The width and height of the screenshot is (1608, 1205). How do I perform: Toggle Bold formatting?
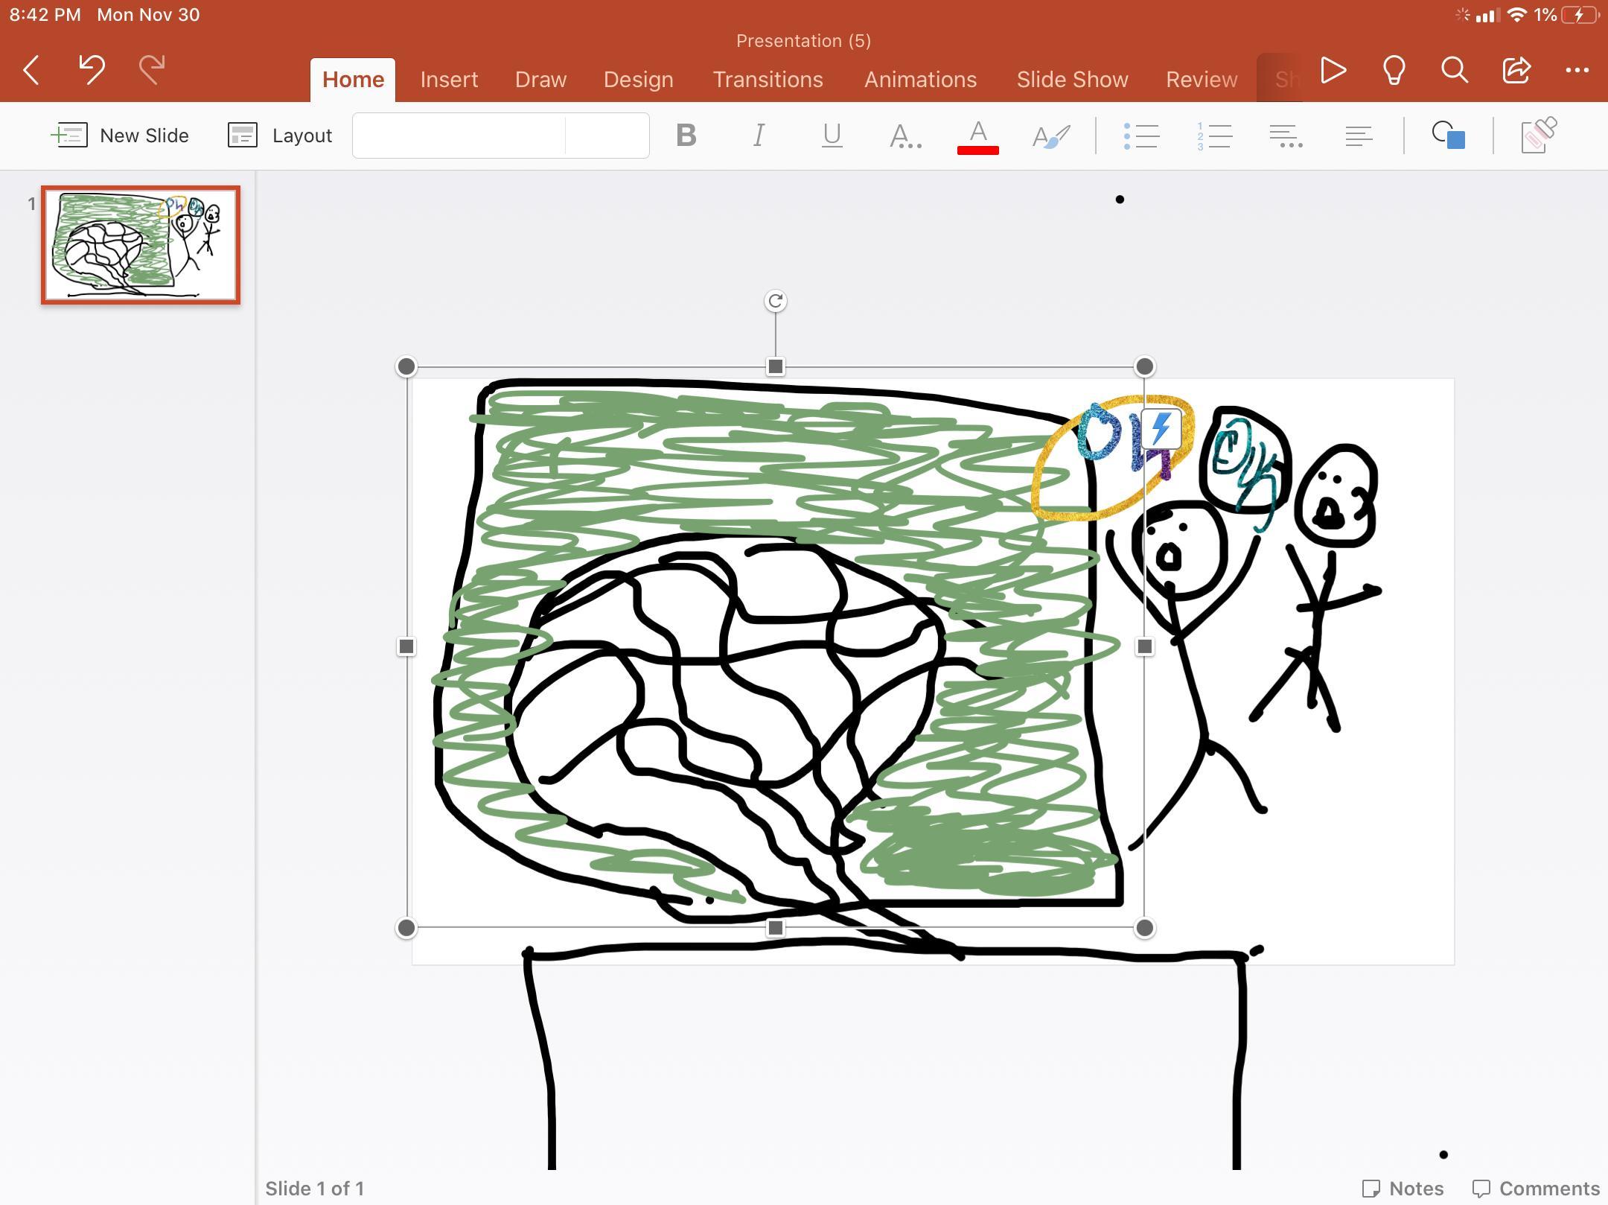coord(686,136)
